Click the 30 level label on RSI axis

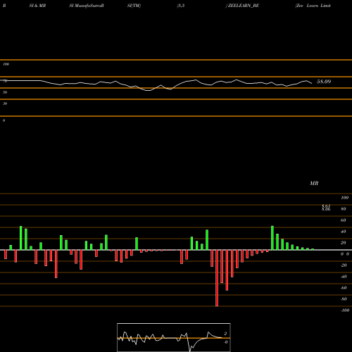point(5,103)
